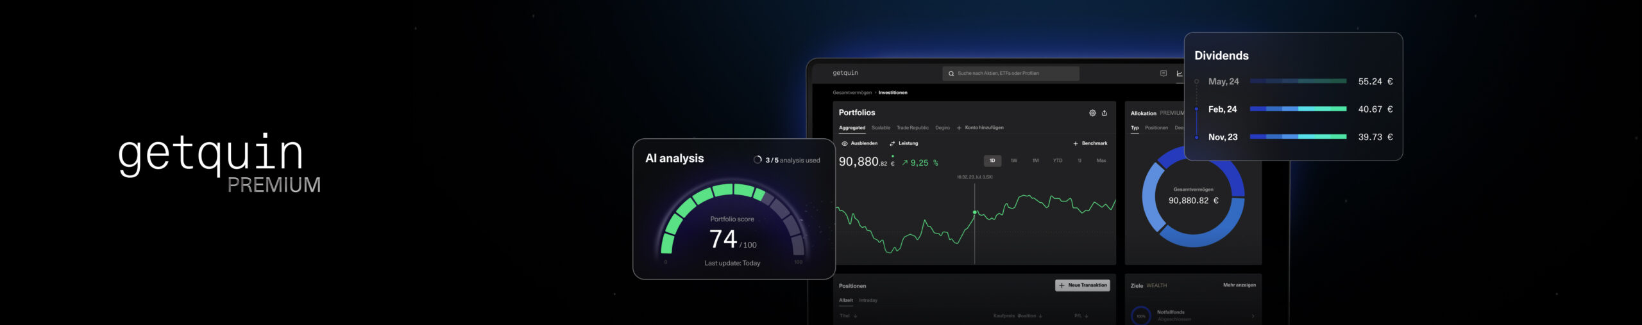Select the YTD time range option
The width and height of the screenshot is (1642, 325).
click(1058, 161)
